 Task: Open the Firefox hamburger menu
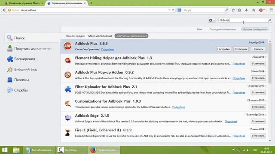(271, 10)
